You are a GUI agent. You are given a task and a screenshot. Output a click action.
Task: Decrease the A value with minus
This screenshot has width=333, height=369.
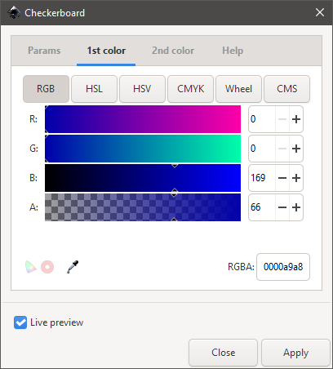[x=282, y=207]
